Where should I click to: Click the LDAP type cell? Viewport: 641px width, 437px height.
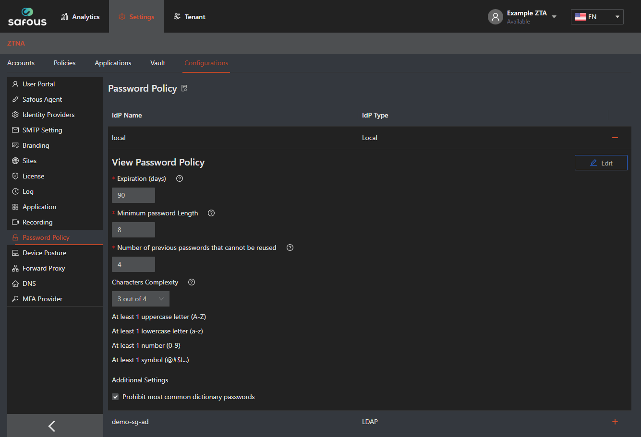click(x=370, y=422)
